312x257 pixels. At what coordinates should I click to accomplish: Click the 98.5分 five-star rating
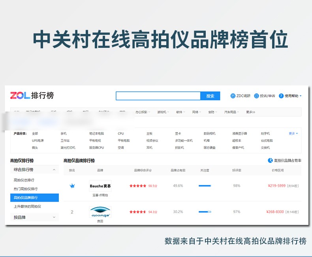(x=143, y=186)
